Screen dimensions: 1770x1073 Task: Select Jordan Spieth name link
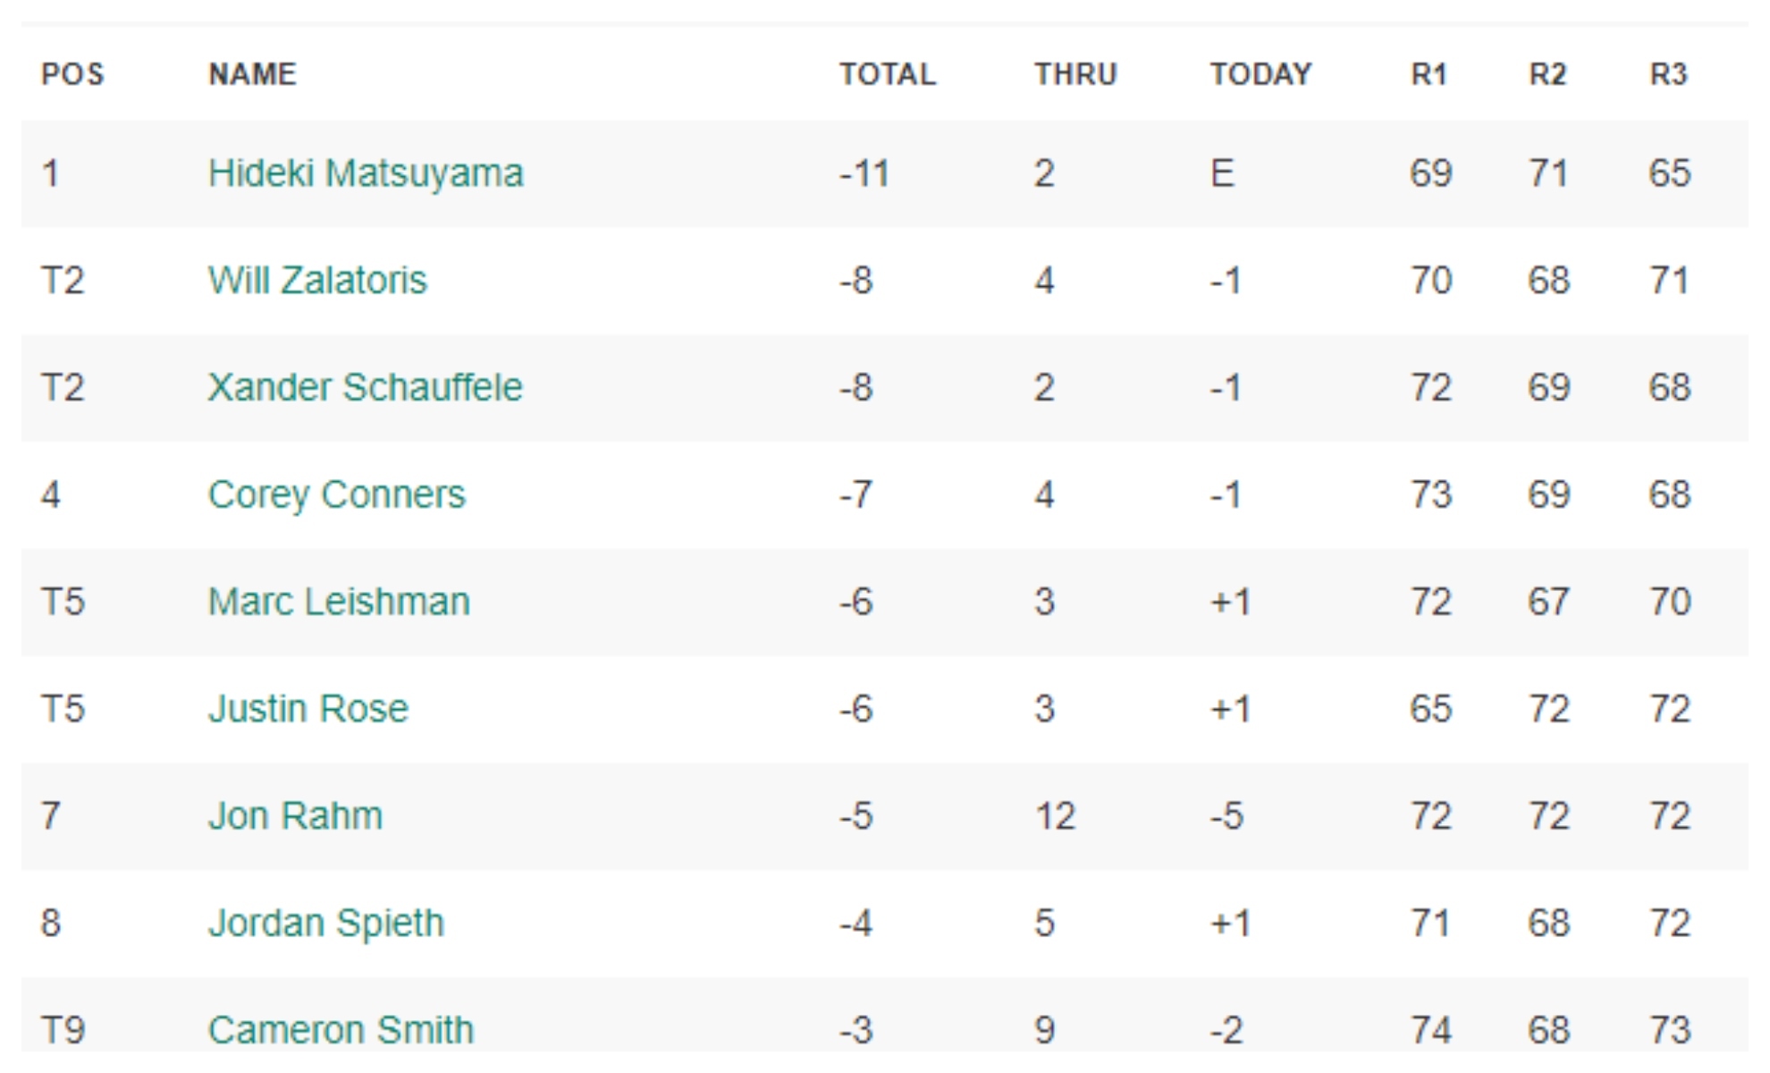325,923
